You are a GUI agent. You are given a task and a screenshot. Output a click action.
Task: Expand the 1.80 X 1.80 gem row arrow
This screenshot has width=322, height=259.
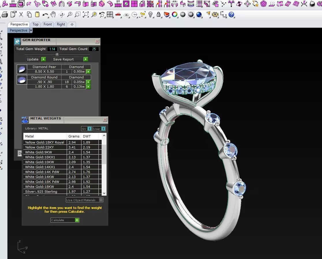tap(88, 87)
